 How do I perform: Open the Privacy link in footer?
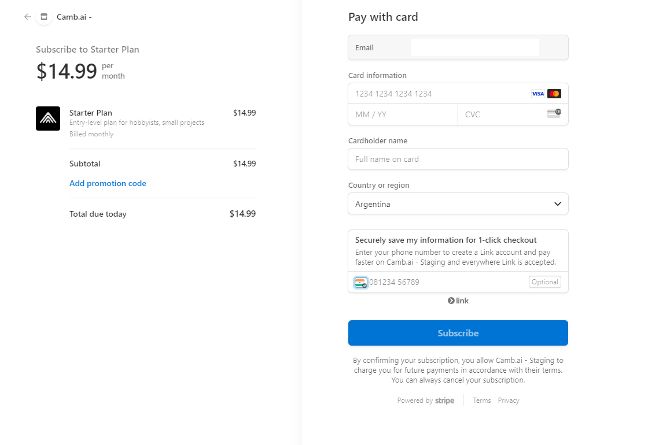point(509,400)
